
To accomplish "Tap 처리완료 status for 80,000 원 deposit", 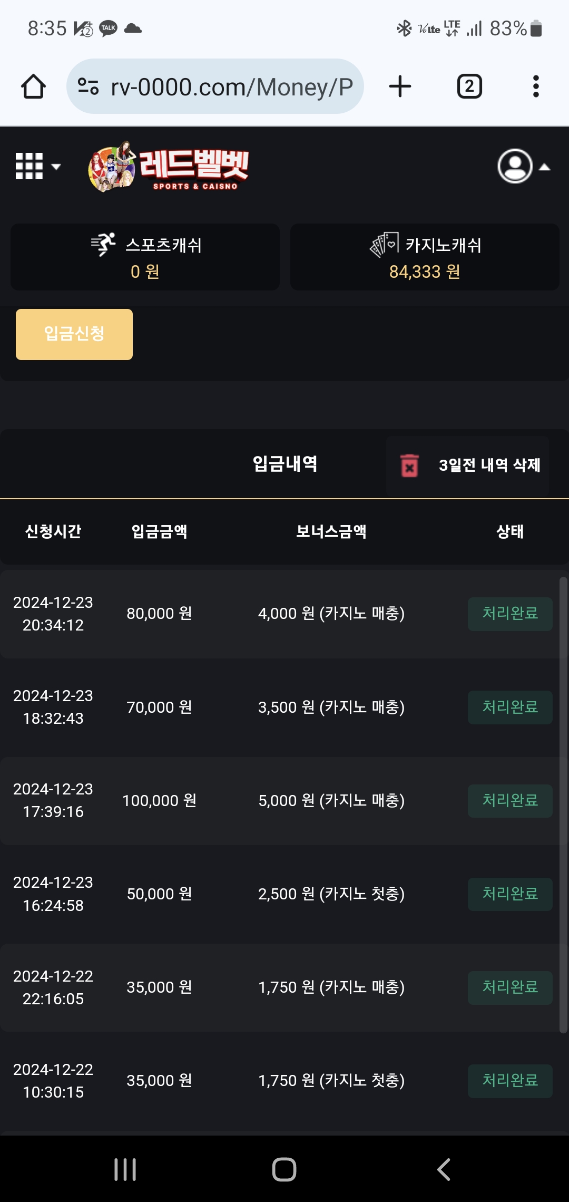I will (x=510, y=614).
